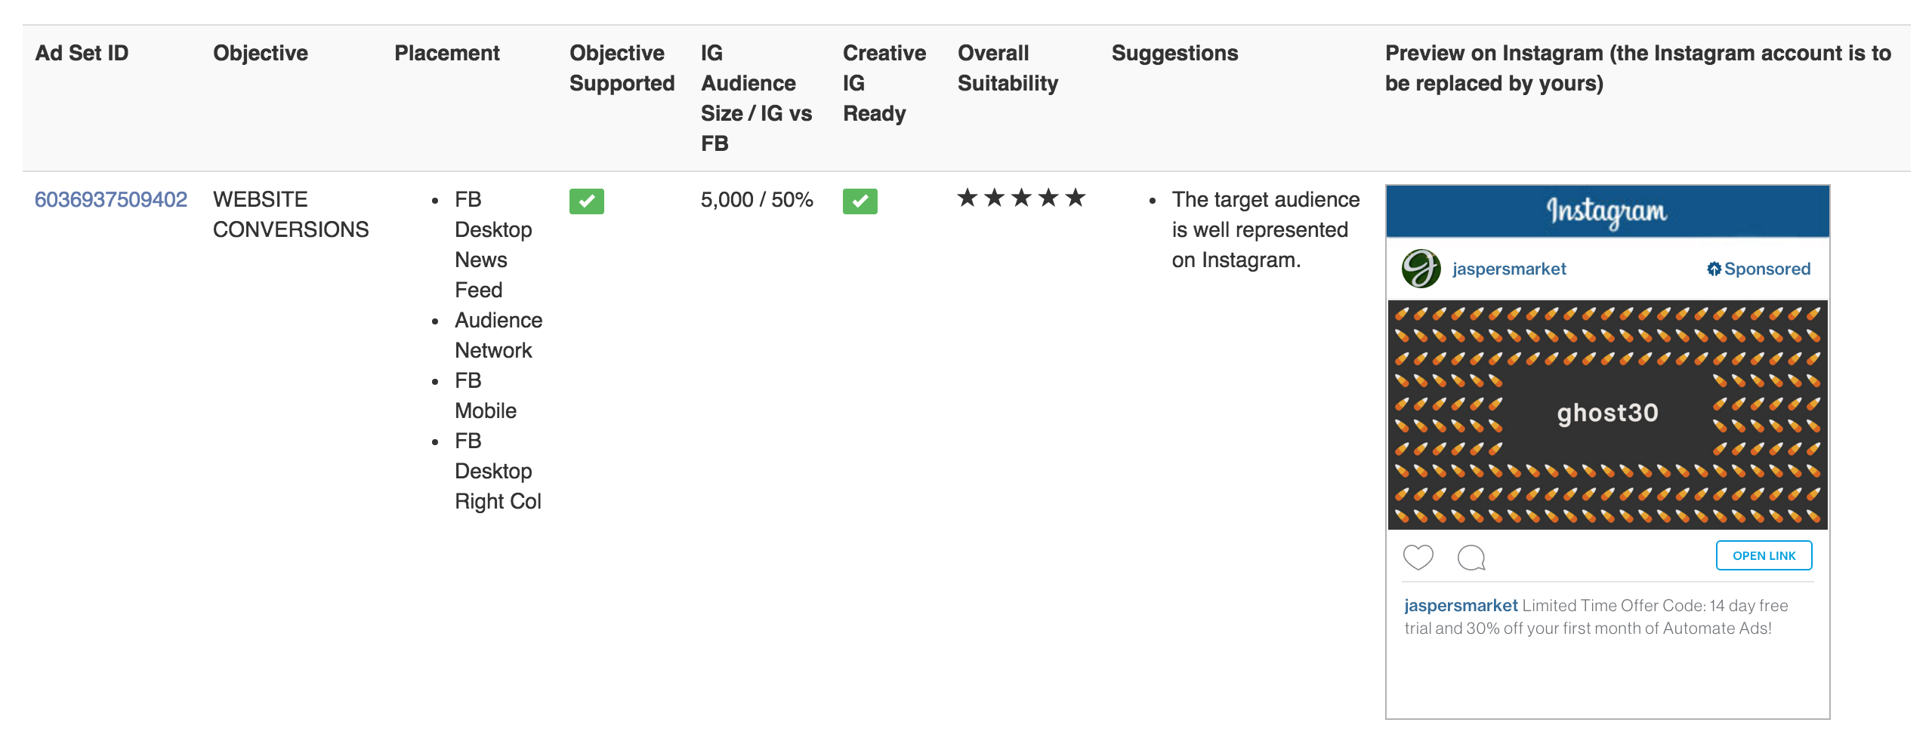Open ad set 6036937509402
The width and height of the screenshot is (1932, 747).
112,200
